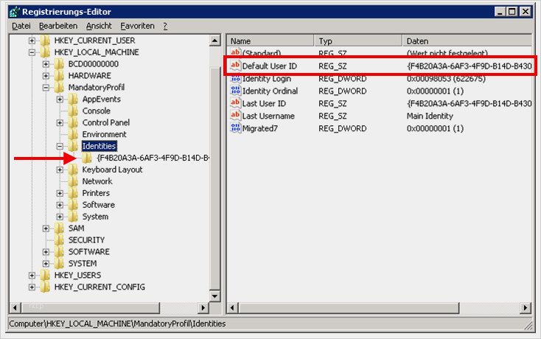Screen dimensions: 541x339
Task: Expand the Keyboard Layout key
Action: 60,170
